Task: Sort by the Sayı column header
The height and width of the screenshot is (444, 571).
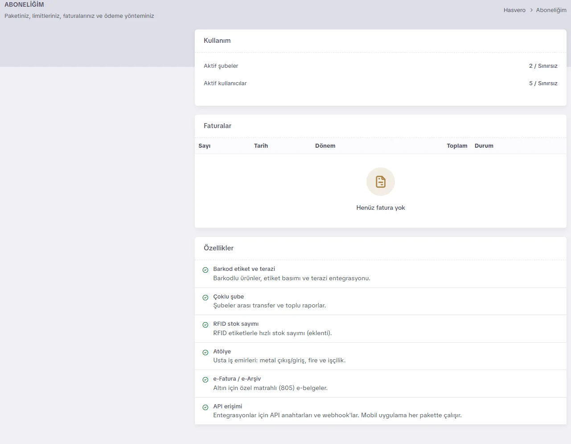Action: [205, 146]
